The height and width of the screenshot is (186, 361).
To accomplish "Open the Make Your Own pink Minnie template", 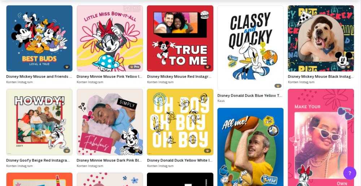I will click(321, 138).
